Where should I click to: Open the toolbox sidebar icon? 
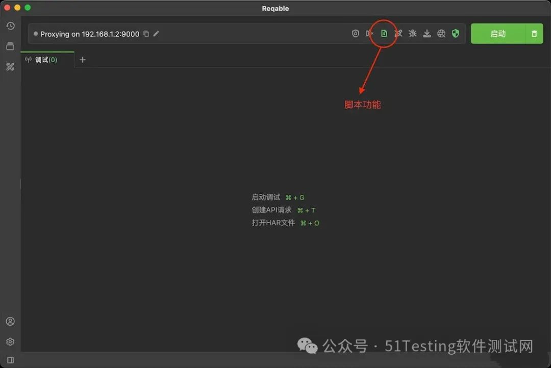[x=10, y=66]
